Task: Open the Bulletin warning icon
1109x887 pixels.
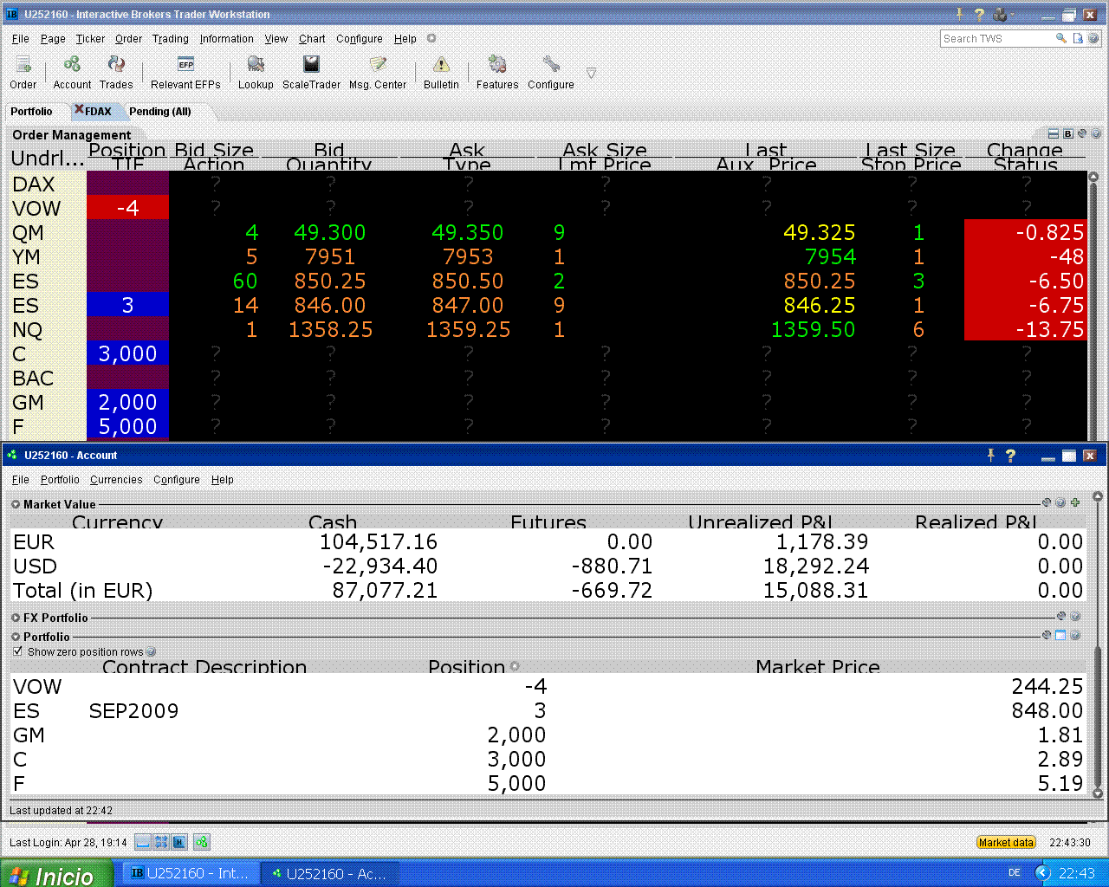Action: [x=441, y=66]
